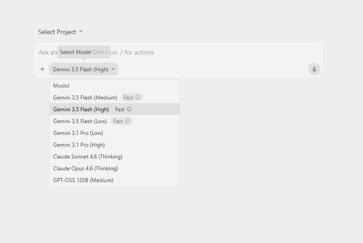Click the chevron on the model selector button
Image resolution: width=363 pixels, height=243 pixels.
tap(113, 69)
